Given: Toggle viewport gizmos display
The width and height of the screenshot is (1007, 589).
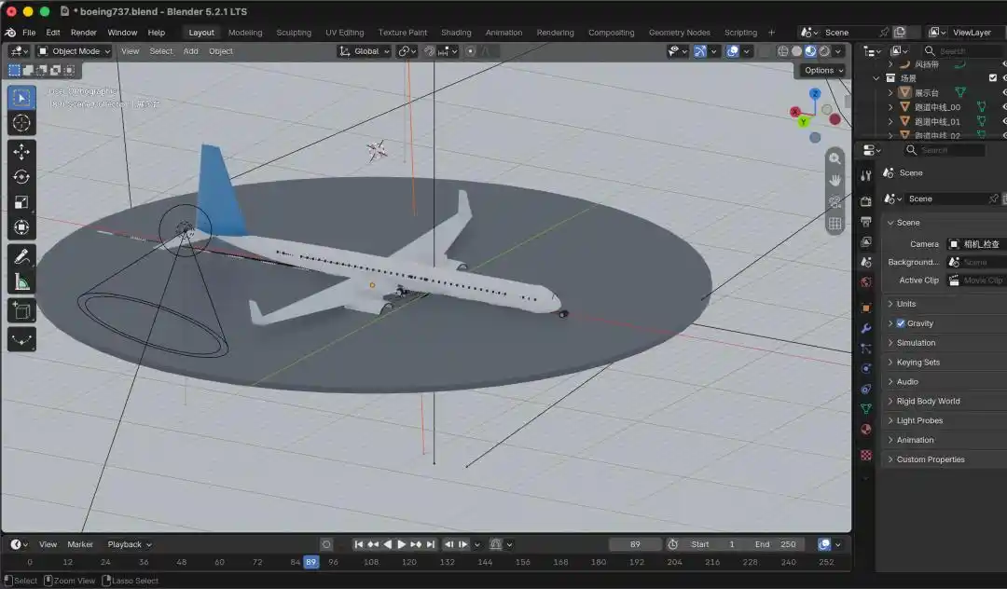Looking at the screenshot, I should tap(700, 51).
